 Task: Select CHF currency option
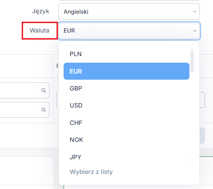pyautogui.click(x=126, y=123)
